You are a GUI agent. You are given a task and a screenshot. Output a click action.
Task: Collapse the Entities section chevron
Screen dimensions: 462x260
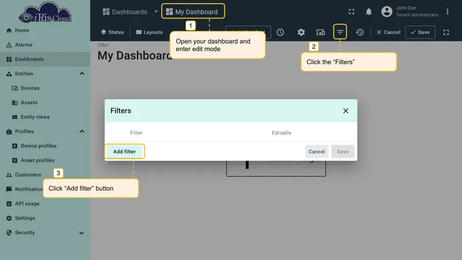pos(82,74)
